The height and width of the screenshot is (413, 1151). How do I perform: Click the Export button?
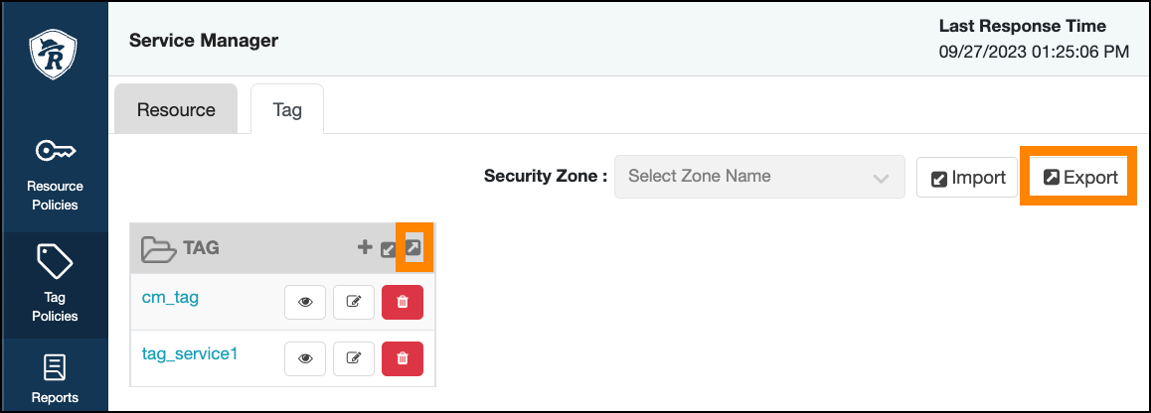coord(1080,178)
